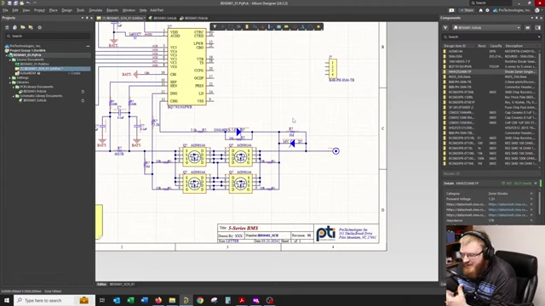545x306 pixels.
Task: Select the arc drawing tool in the schematic toolbar
Action: tap(310, 26)
